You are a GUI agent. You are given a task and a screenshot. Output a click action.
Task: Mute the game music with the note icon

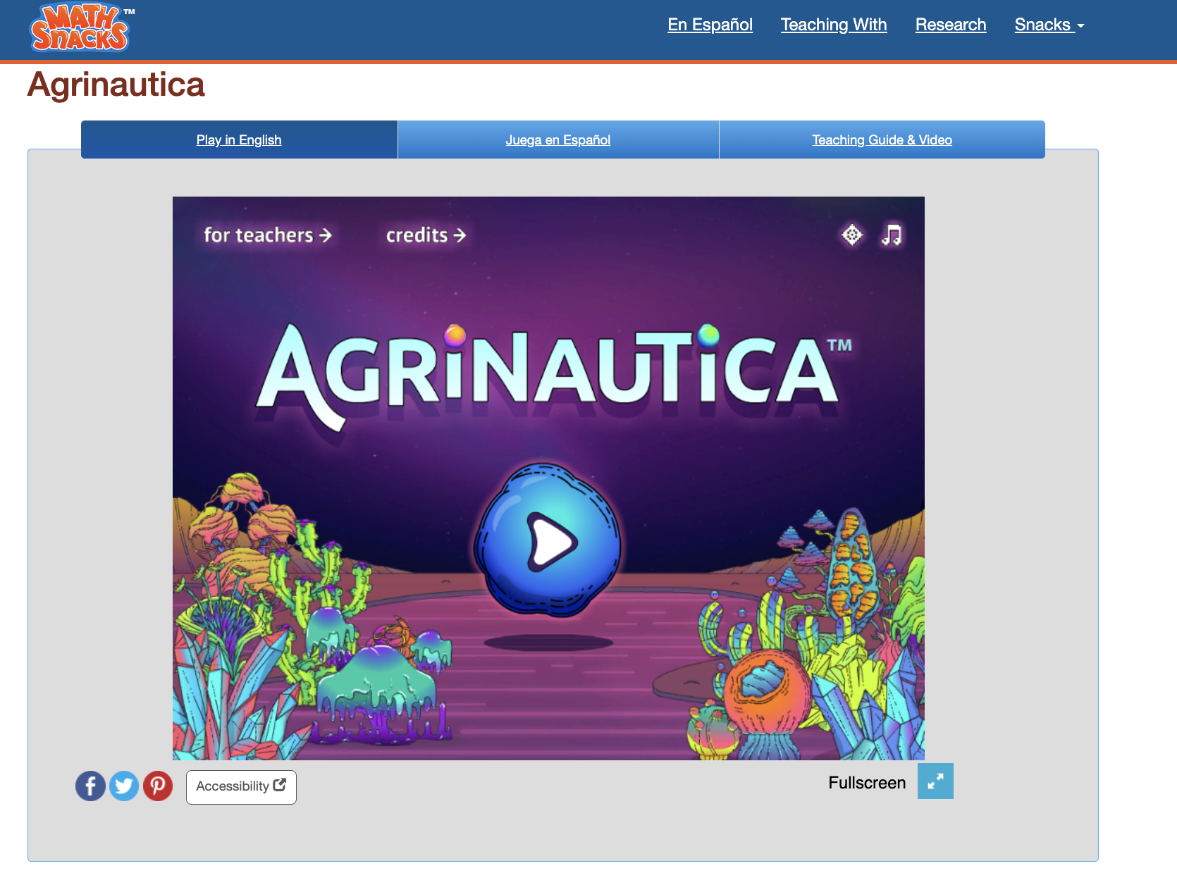click(x=892, y=235)
